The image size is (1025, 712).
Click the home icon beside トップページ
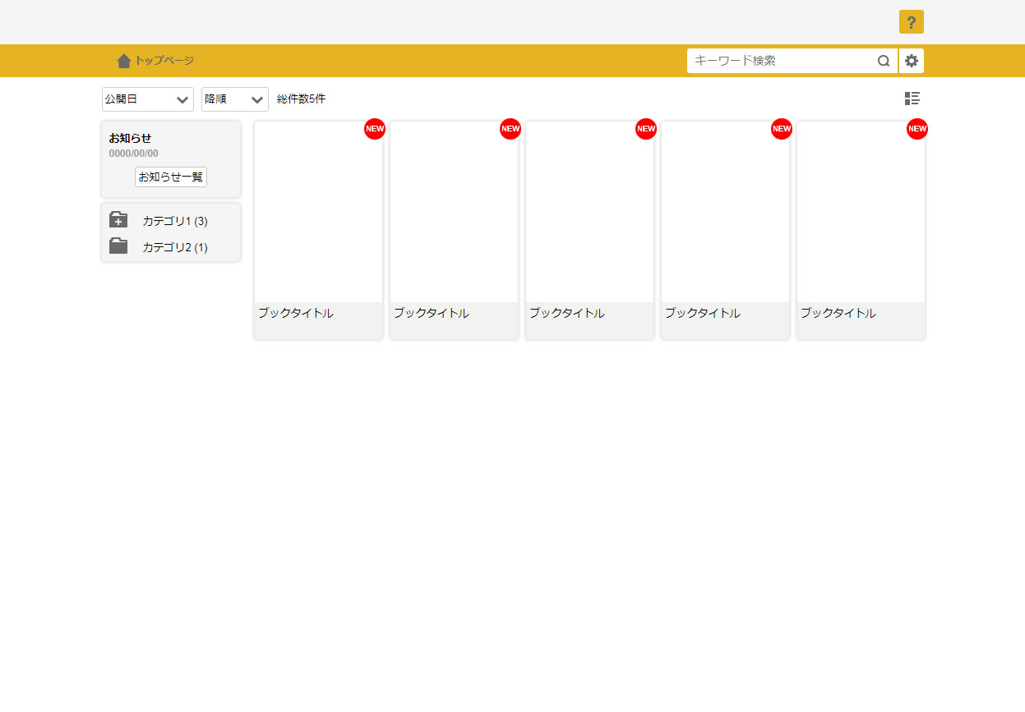tap(124, 61)
